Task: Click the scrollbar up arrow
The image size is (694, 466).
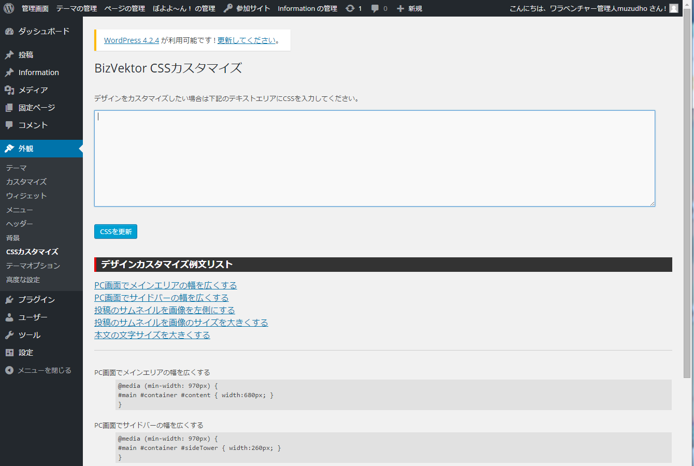Action: [687, 4]
